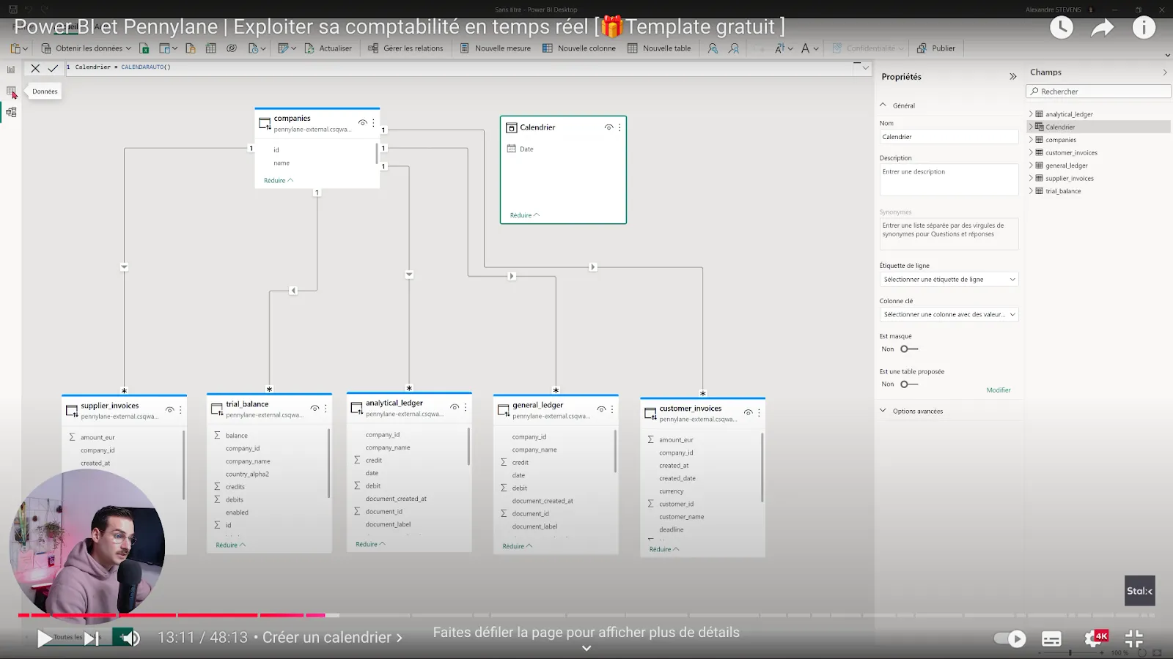1173x659 pixels.
Task: Mute the video volume speaker icon
Action: (130, 638)
